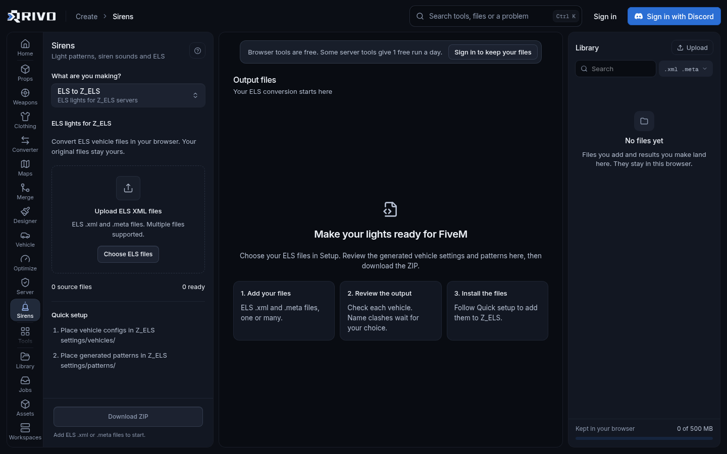
Task: Click Sign in to keep your files
Action: [x=493, y=52]
